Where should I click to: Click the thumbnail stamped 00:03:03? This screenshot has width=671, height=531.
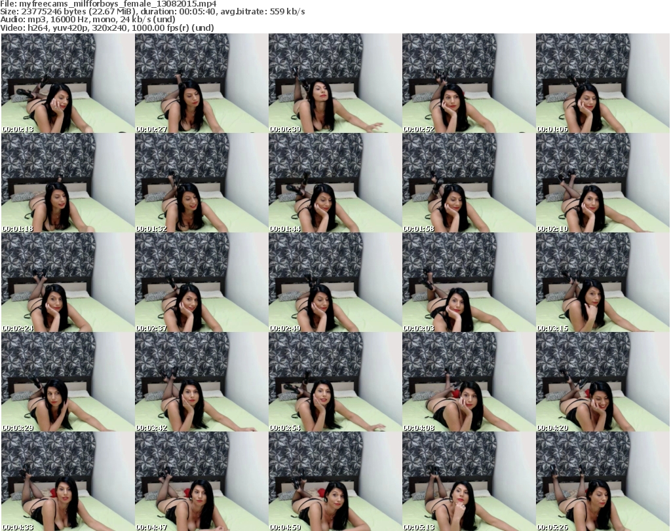click(469, 283)
